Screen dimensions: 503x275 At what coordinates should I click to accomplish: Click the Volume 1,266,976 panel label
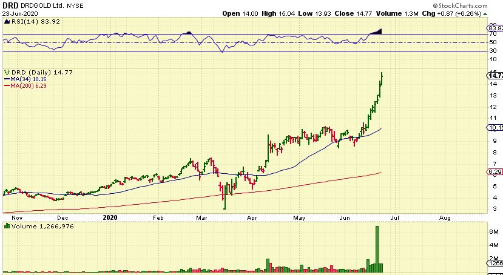pos(42,227)
